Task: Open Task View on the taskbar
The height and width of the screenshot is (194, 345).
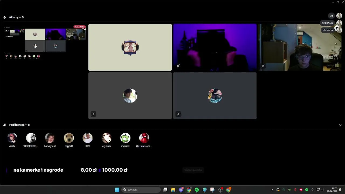Action: (165, 190)
